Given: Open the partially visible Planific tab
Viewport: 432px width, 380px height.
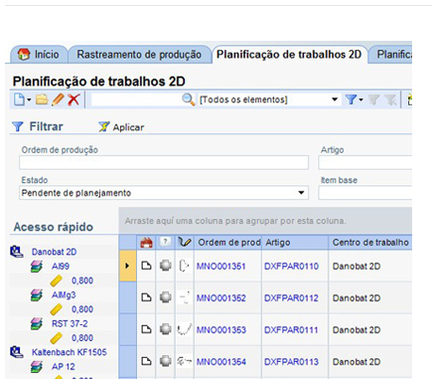Looking at the screenshot, I should (x=391, y=55).
